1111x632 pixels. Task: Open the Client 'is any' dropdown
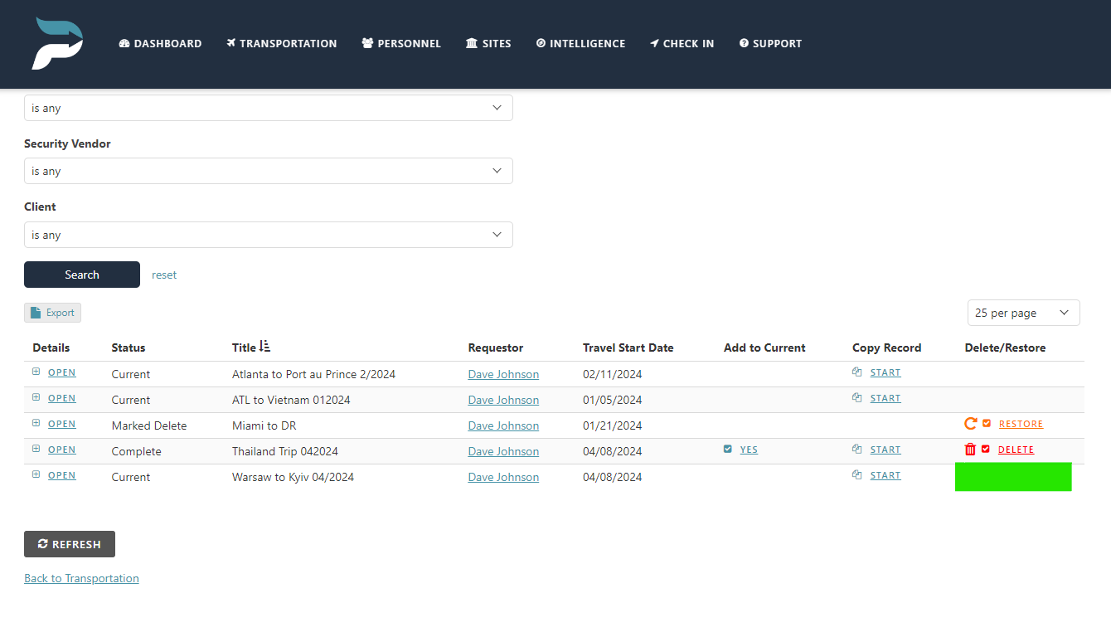click(x=269, y=235)
